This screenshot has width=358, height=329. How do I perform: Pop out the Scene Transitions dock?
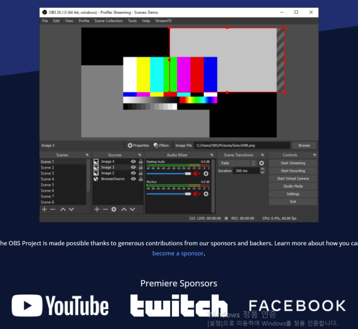point(262,155)
